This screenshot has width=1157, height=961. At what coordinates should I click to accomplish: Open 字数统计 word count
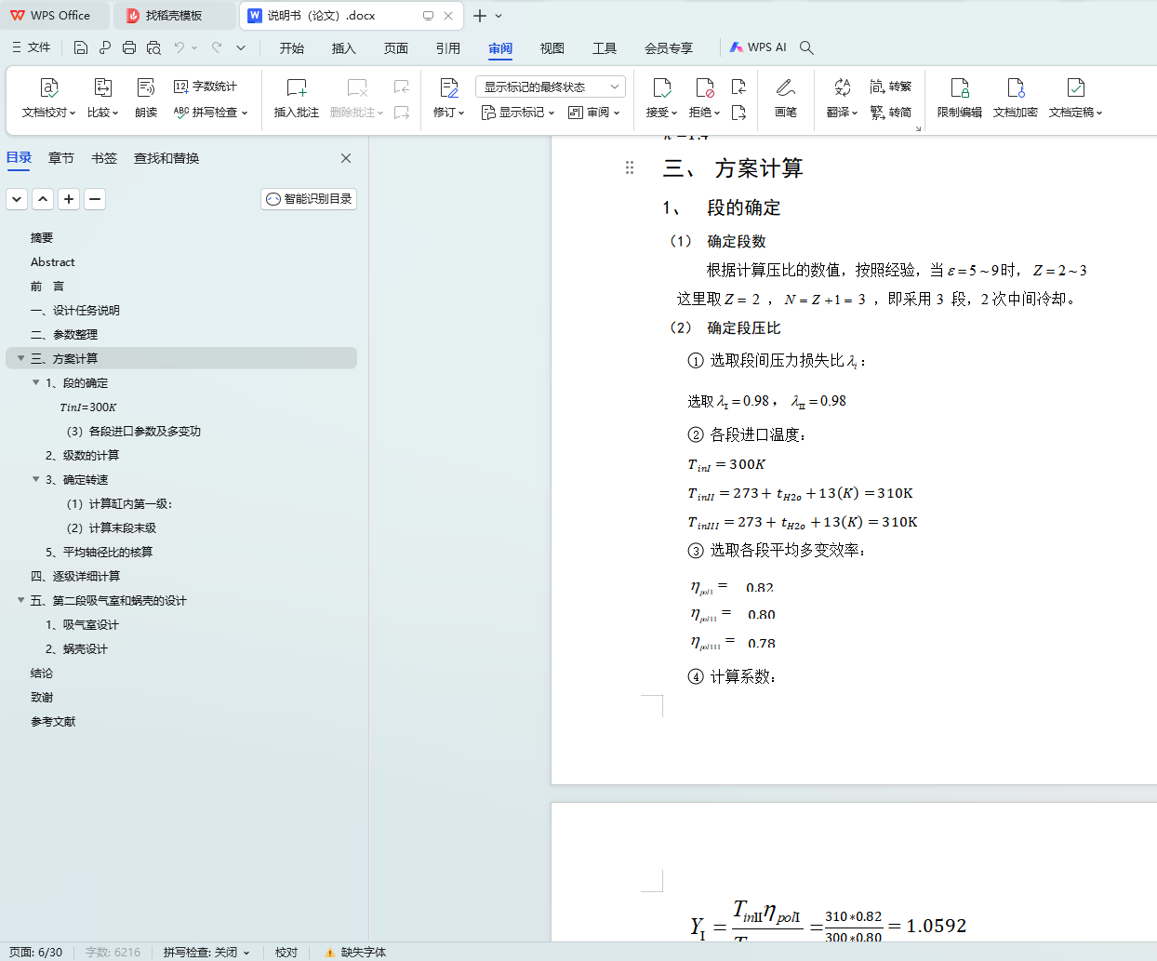(x=206, y=87)
